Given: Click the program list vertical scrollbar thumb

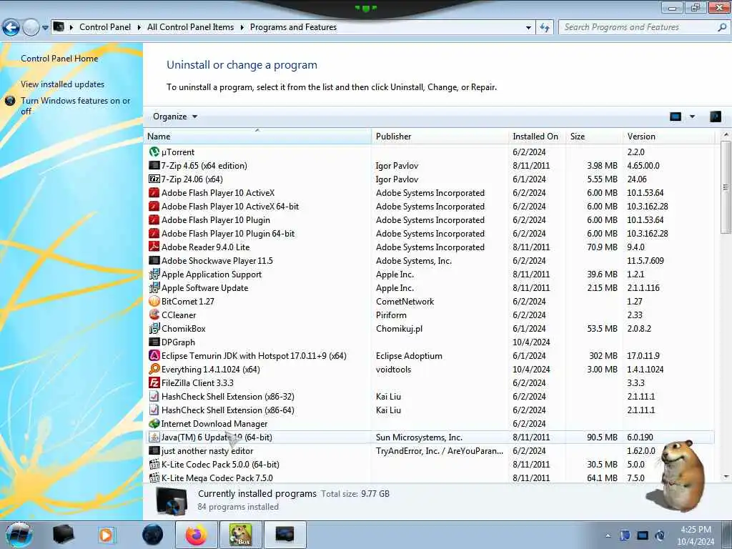Looking at the screenshot, I should pyautogui.click(x=725, y=187).
